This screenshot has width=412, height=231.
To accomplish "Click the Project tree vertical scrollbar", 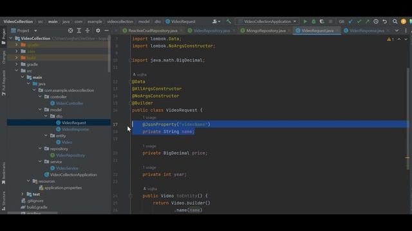I will [x=109, y=54].
